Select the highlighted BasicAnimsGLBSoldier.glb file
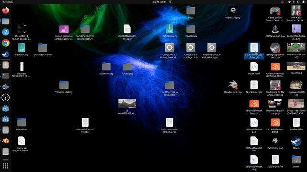This screenshot has height=172, width=307. 254,51
